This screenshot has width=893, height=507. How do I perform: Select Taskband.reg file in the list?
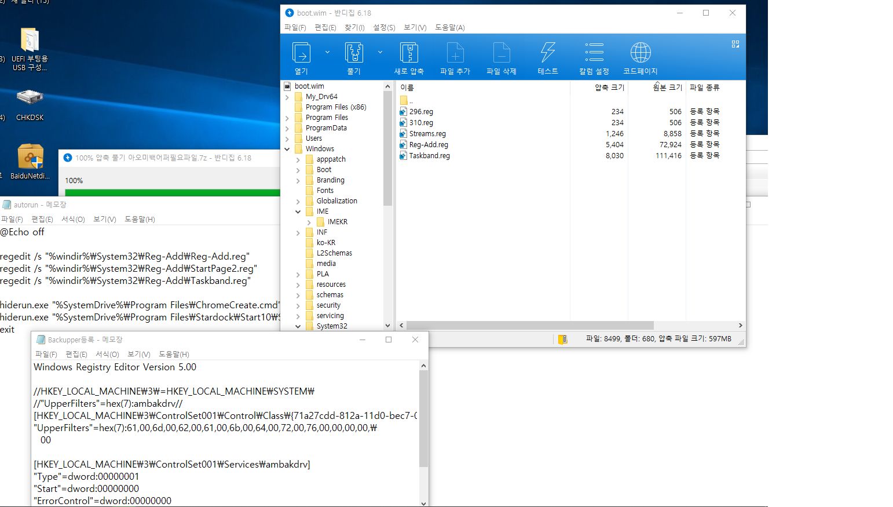pyautogui.click(x=429, y=156)
